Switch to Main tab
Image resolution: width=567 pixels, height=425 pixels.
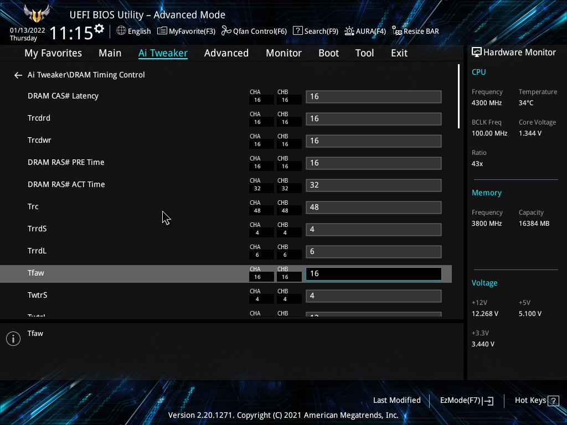[110, 53]
